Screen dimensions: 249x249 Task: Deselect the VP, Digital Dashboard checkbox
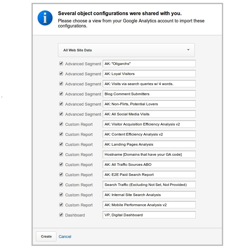[61, 215]
